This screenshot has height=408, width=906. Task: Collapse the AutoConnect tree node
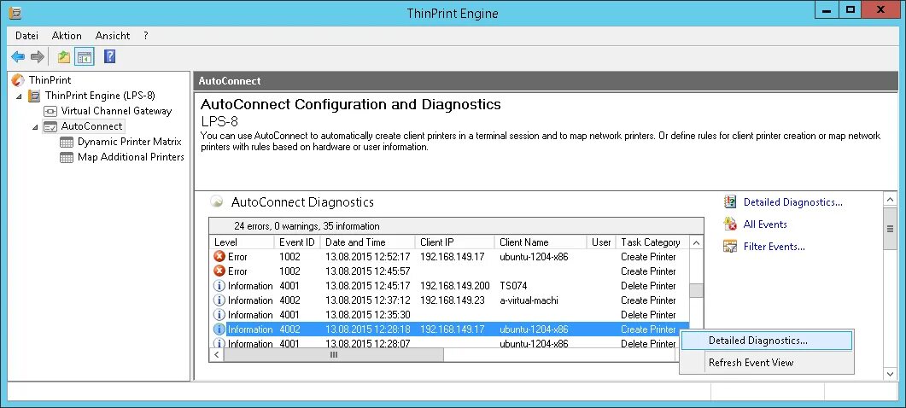(x=35, y=126)
